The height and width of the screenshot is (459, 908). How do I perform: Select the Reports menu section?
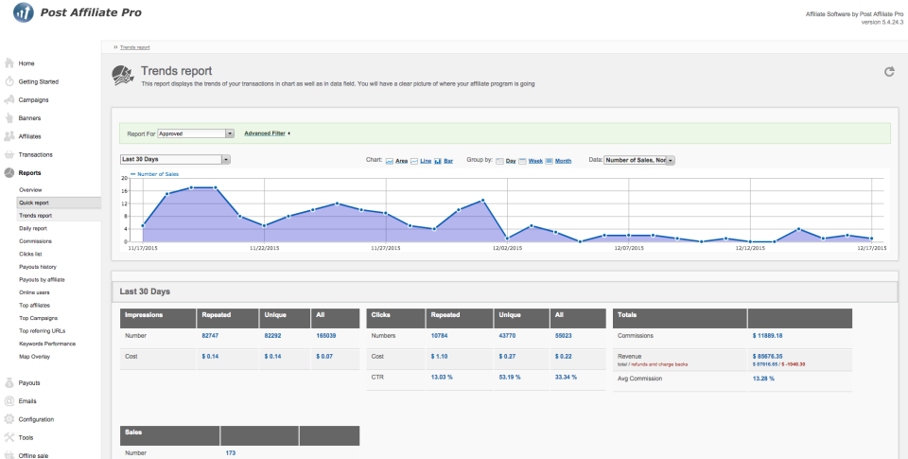tap(29, 172)
